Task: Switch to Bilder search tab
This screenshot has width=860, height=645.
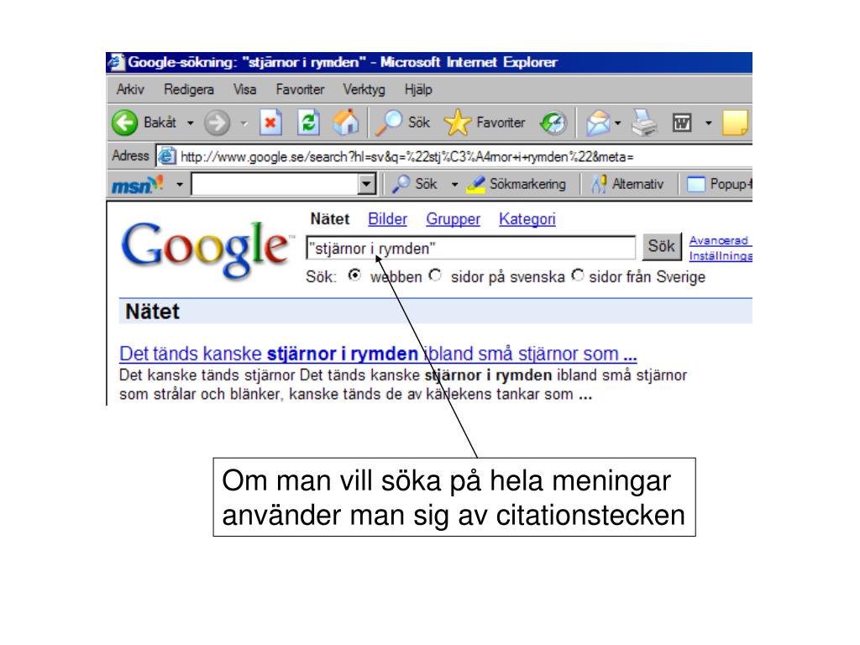Action: pos(387,219)
